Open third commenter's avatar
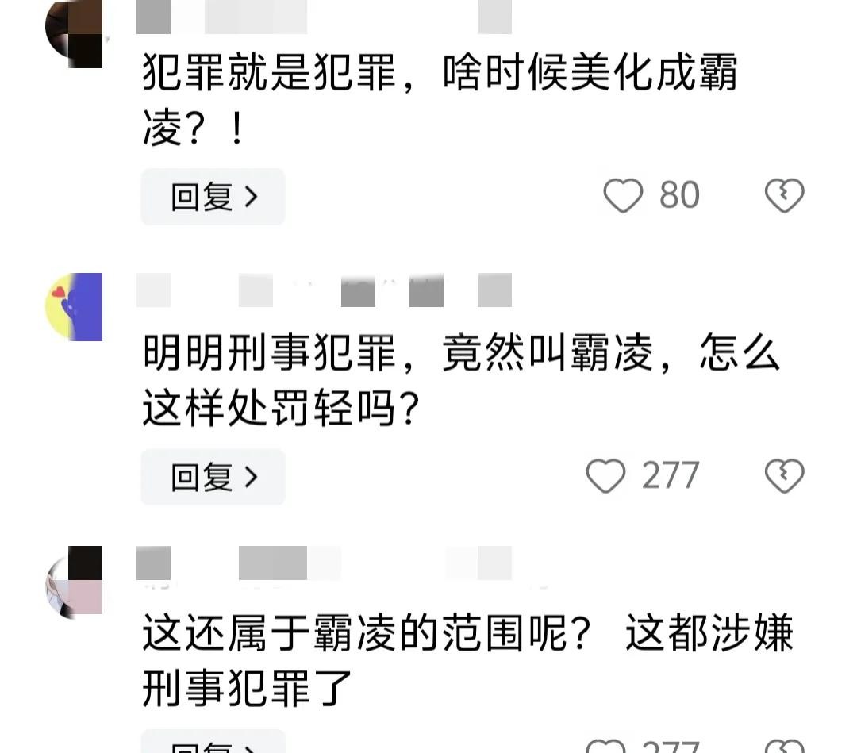Viewport: 857px width, 753px height. pos(74,582)
